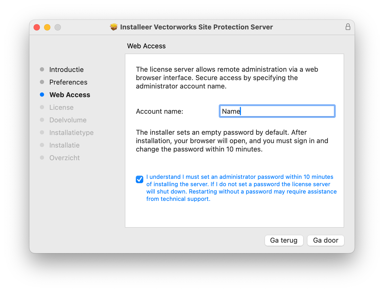The width and height of the screenshot is (384, 292).
Task: Click the blue bullet beside Web Access
Action: pos(42,95)
